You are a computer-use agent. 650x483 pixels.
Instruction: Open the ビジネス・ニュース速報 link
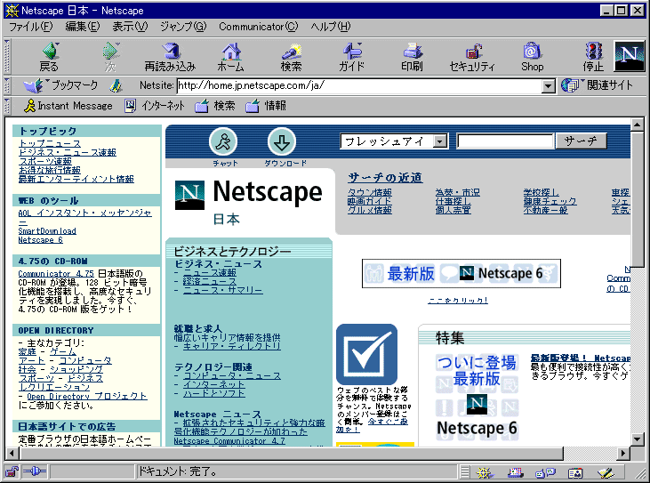tap(68, 152)
